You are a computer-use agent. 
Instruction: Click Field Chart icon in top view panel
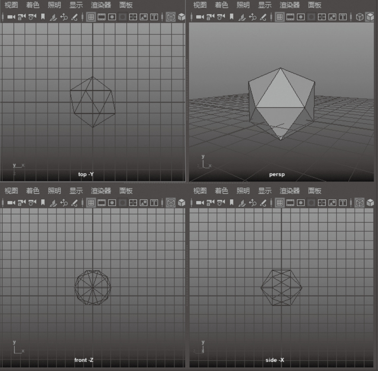coord(133,17)
